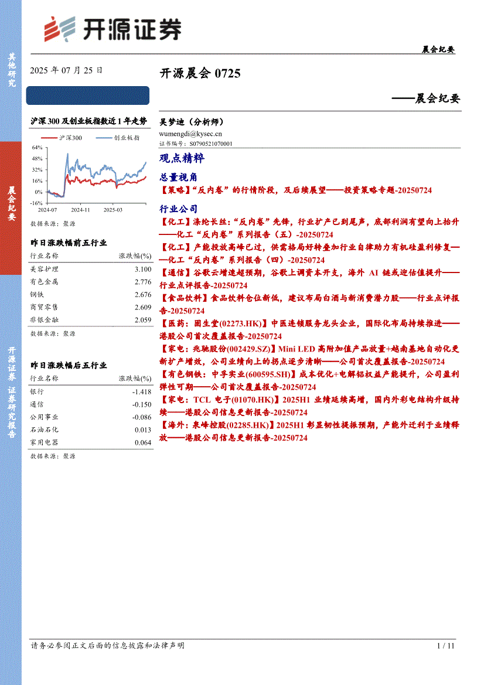The image size is (484, 685).
Task: Click the 开源证券 company name text
Action: pos(132,29)
